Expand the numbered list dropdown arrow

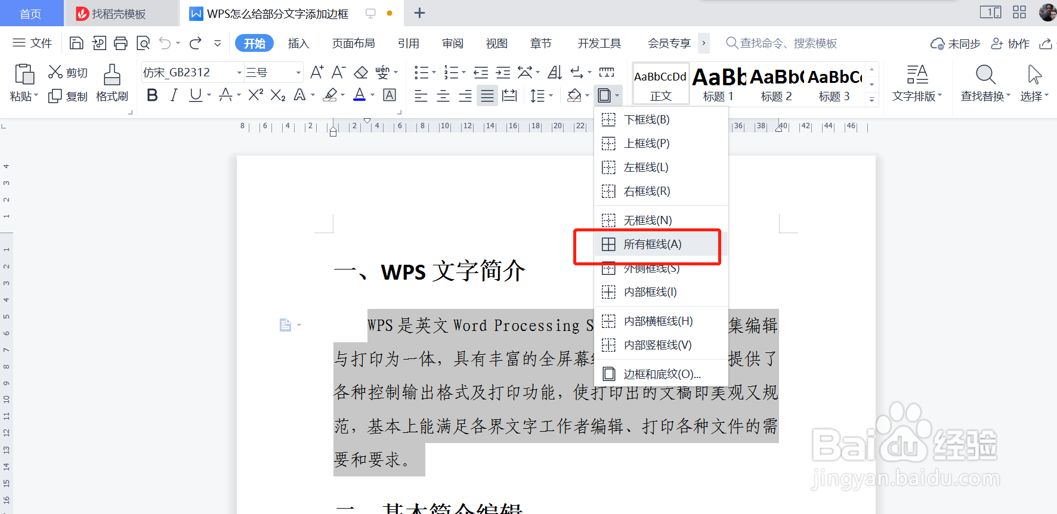tap(463, 73)
